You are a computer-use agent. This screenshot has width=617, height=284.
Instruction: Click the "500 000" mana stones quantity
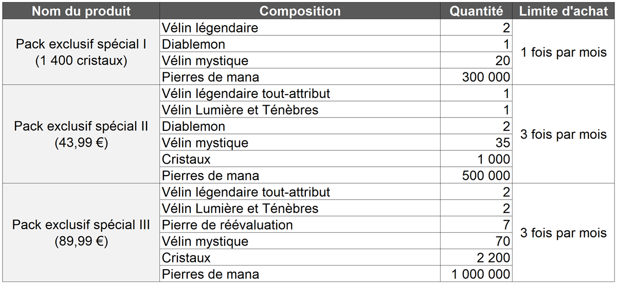coord(486,176)
